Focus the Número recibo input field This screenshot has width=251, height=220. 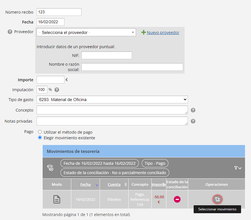pyautogui.click(x=59, y=12)
